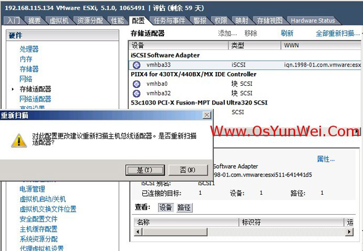Sort by WWN column header
The image size is (363, 251).
(x=322, y=45)
